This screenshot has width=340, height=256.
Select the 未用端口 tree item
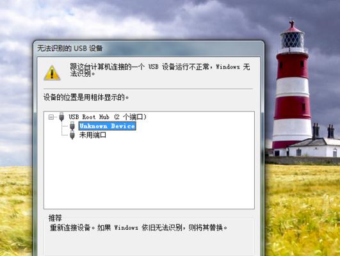(x=93, y=135)
